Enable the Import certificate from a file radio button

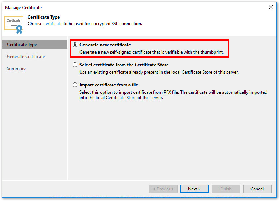coord(75,85)
